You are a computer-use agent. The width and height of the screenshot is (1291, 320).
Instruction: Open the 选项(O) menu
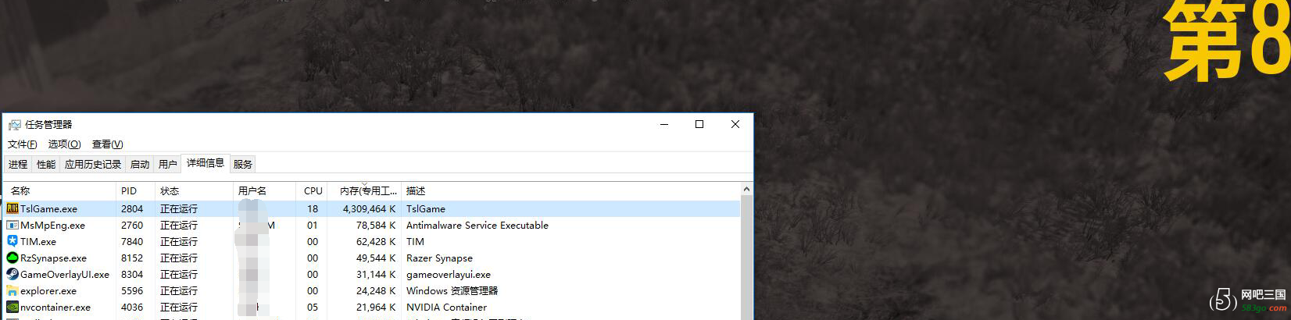point(64,144)
